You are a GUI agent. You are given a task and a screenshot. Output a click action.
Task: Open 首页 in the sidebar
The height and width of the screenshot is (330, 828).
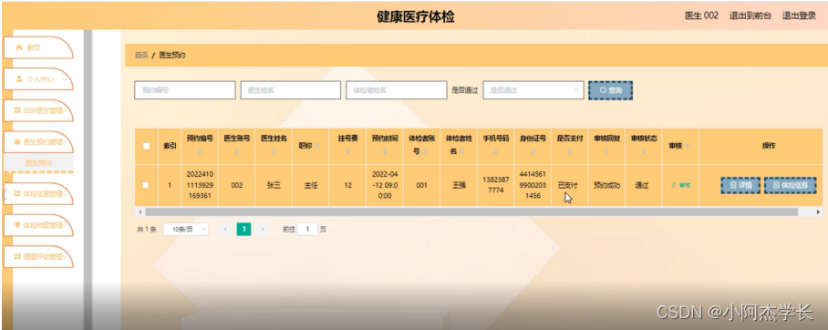coord(38,47)
